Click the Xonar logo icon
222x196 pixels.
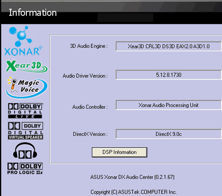click(x=23, y=41)
